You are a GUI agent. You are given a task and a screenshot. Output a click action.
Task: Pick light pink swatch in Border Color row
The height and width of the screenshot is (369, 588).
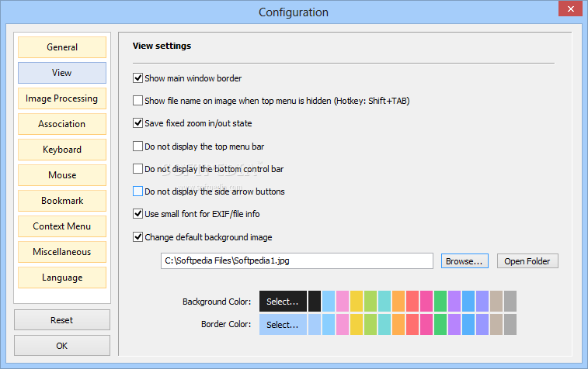coord(343,325)
